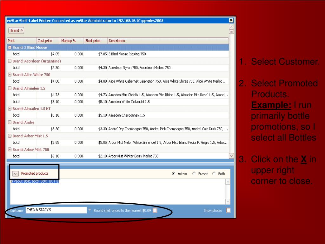Open the Customer dropdown arrow
The image size is (325, 244).
90,210
